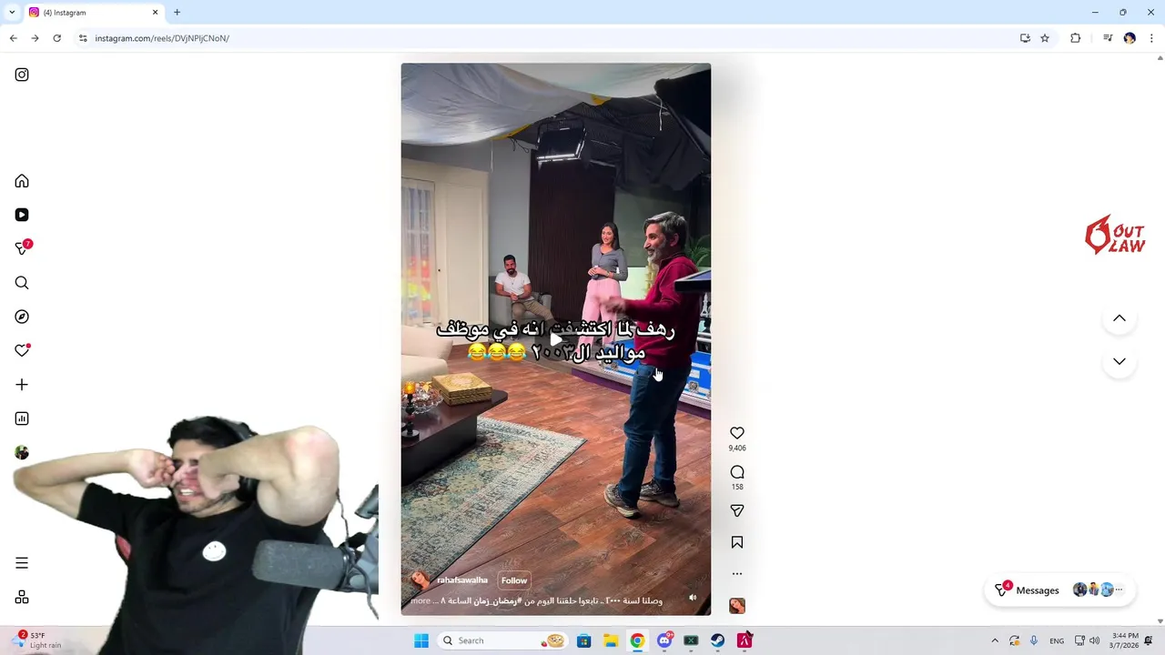Open a new browser tab
Image resolution: width=1165 pixels, height=655 pixels.
click(x=177, y=13)
